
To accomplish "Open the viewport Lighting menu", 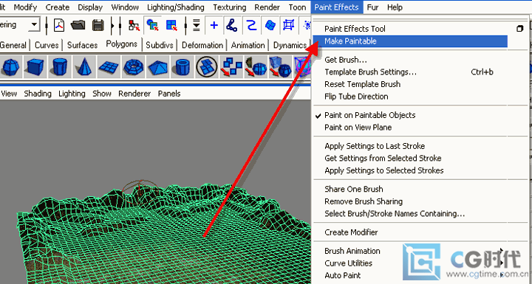I will pos(72,94).
